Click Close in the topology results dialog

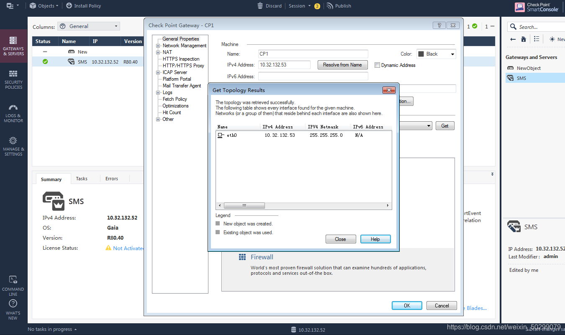coord(341,239)
